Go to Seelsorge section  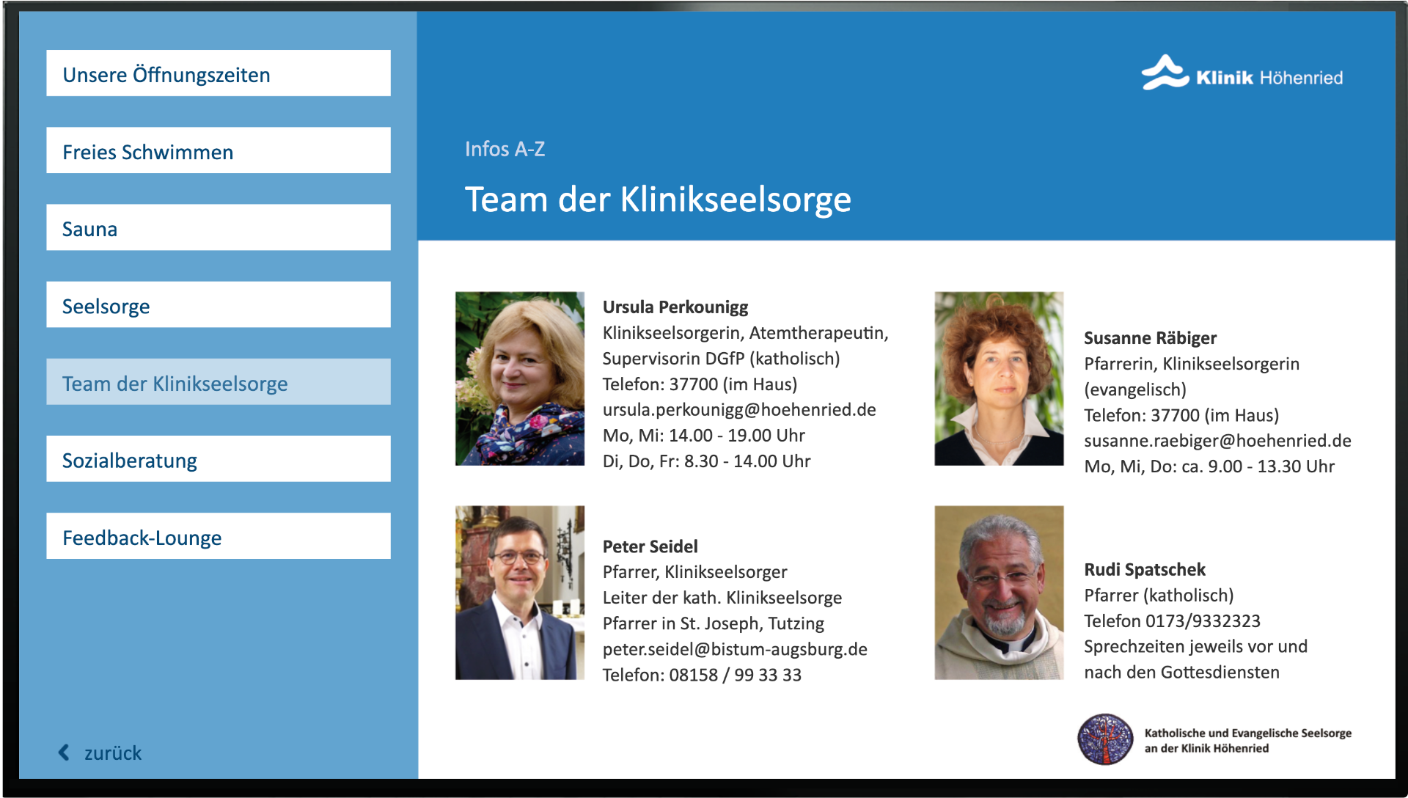click(219, 304)
